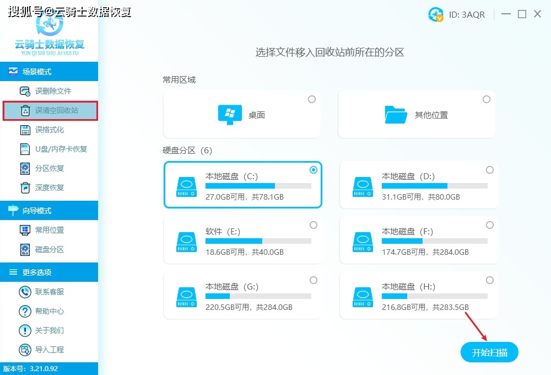Open the 关于我们 menu entry
The width and height of the screenshot is (551, 375).
(25, 330)
